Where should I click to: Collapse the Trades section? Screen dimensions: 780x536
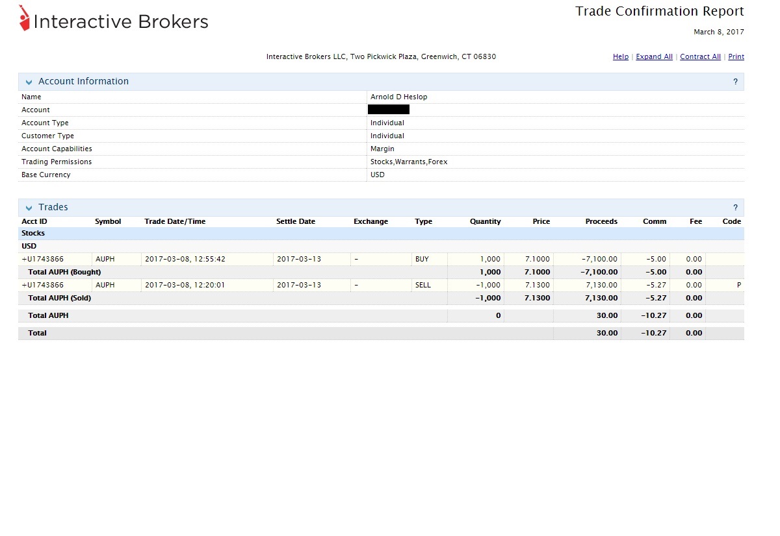click(x=29, y=208)
